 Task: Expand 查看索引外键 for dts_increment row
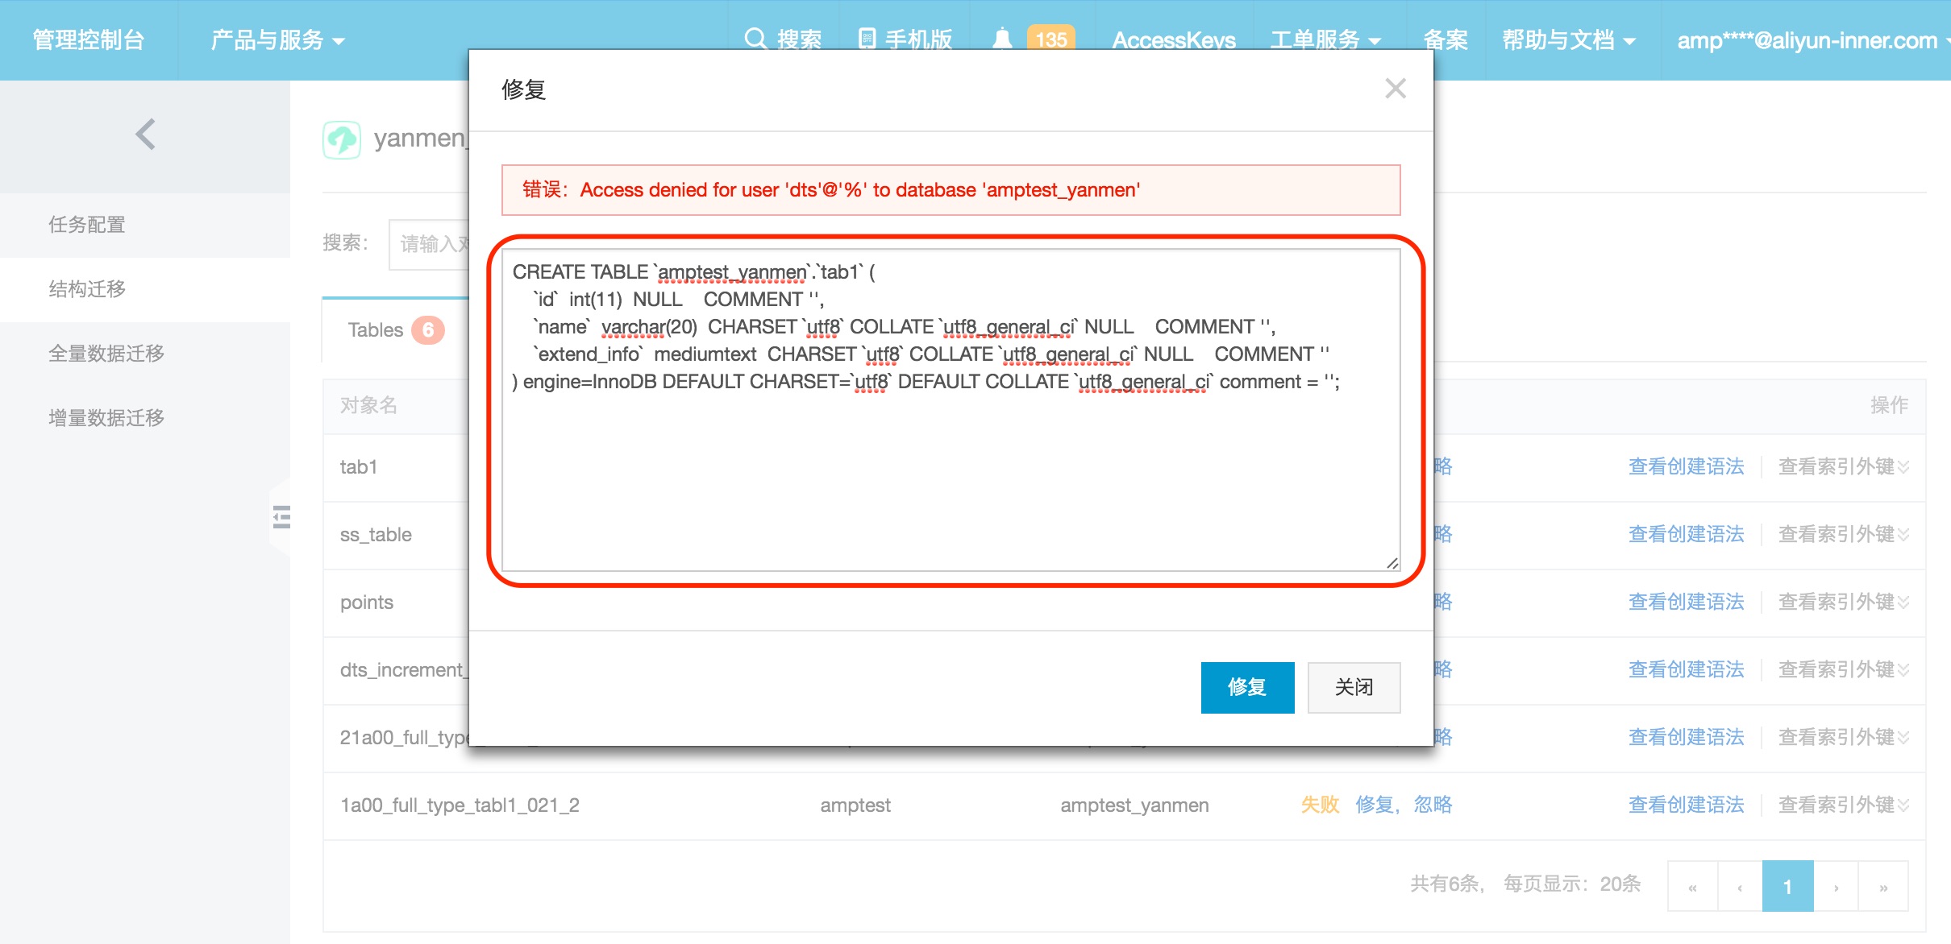click(x=1844, y=669)
